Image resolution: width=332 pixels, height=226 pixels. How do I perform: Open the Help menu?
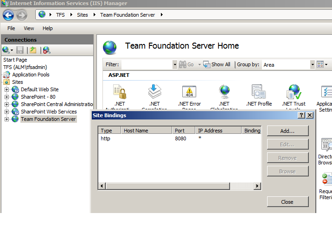click(48, 28)
